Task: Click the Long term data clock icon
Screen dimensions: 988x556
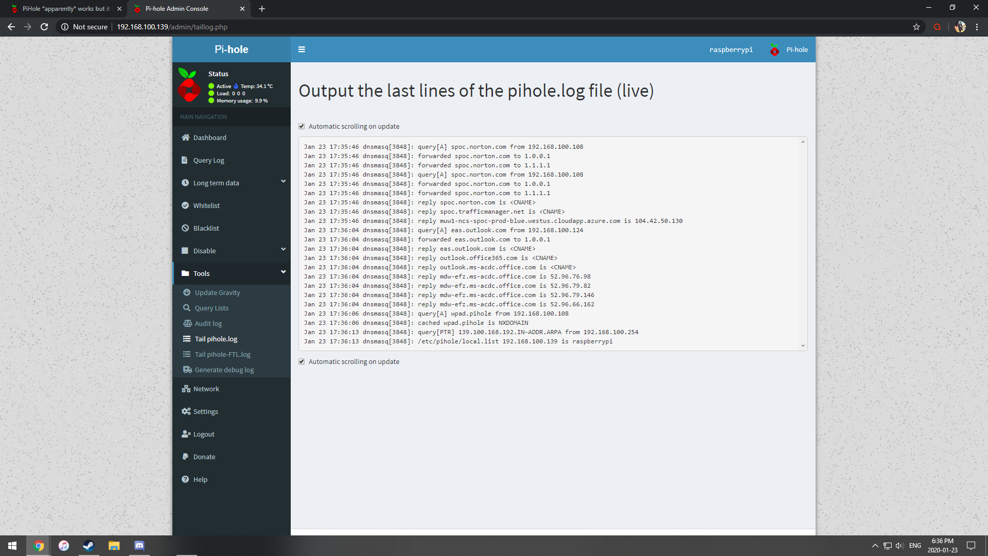Action: [x=185, y=183]
